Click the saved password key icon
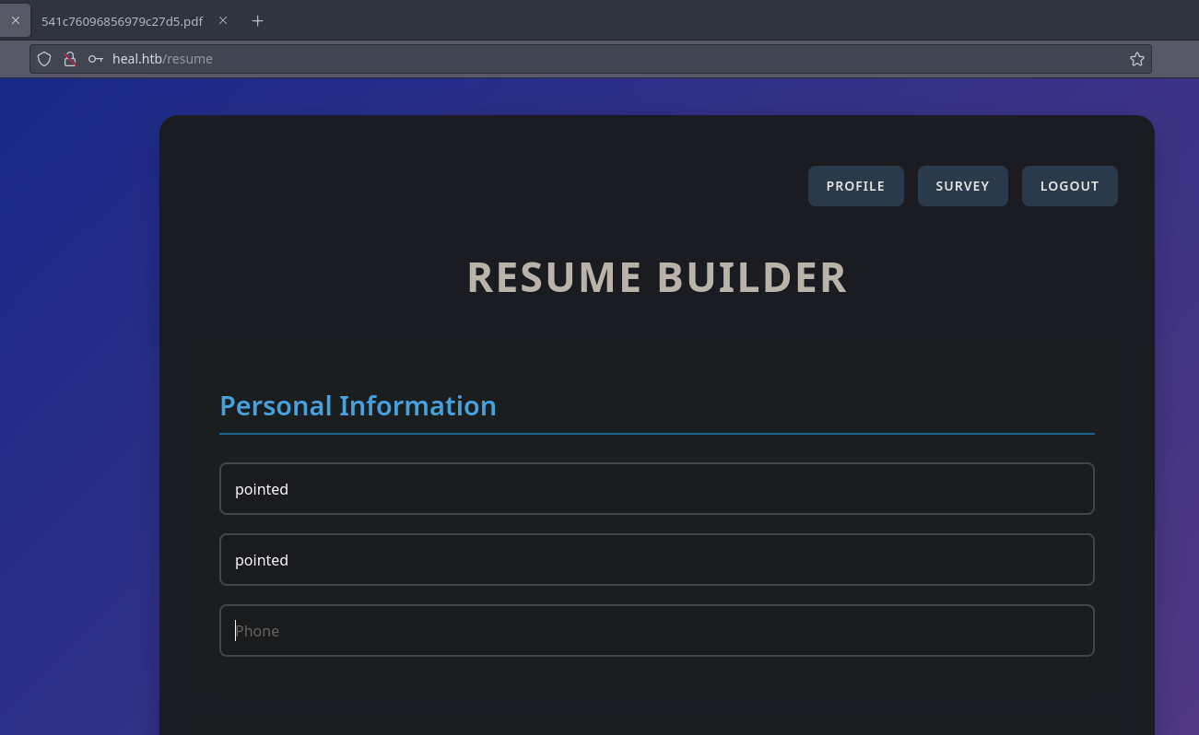 95,59
